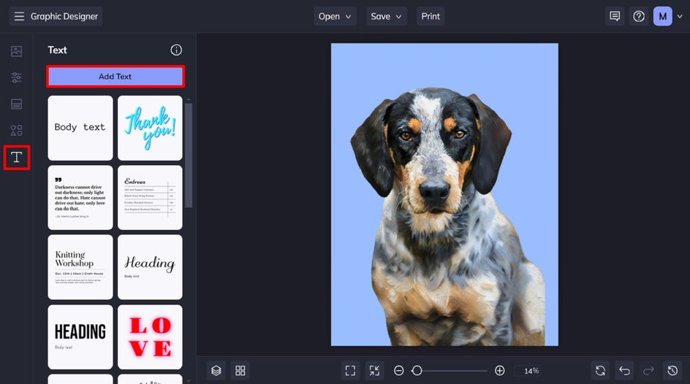Open the help question mark icon
The image size is (690, 384).
pos(639,16)
